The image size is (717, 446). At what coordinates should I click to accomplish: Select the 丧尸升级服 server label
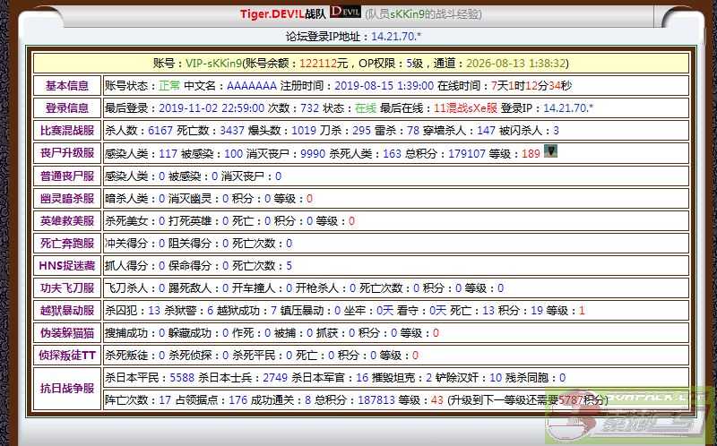pos(67,153)
